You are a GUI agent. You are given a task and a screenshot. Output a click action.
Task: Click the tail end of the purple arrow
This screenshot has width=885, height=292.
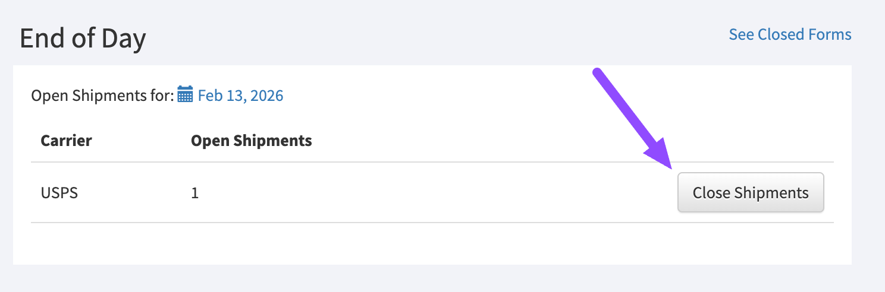pyautogui.click(x=597, y=72)
